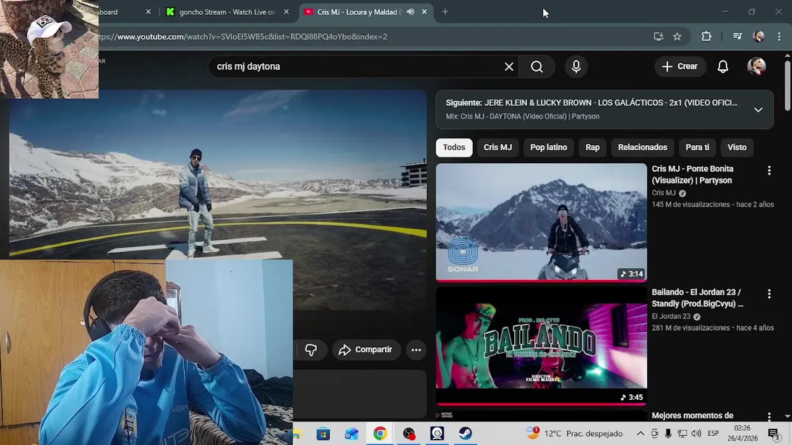Image resolution: width=792 pixels, height=445 pixels.
Task: Mute the Cris MJ tab audio icon
Action: (410, 12)
